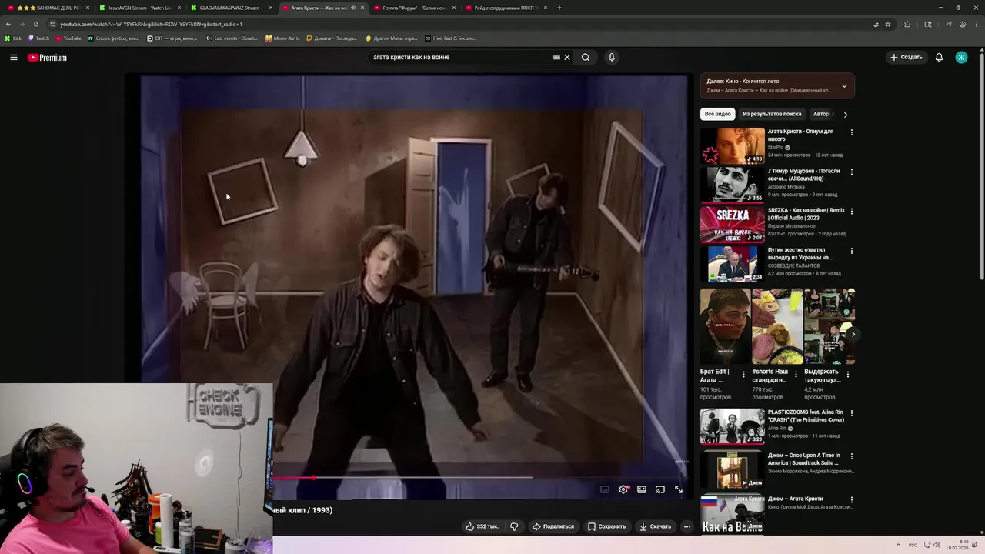Open 'Путин жестко ответил' video thumbnail
985x554 pixels.
pos(733,264)
